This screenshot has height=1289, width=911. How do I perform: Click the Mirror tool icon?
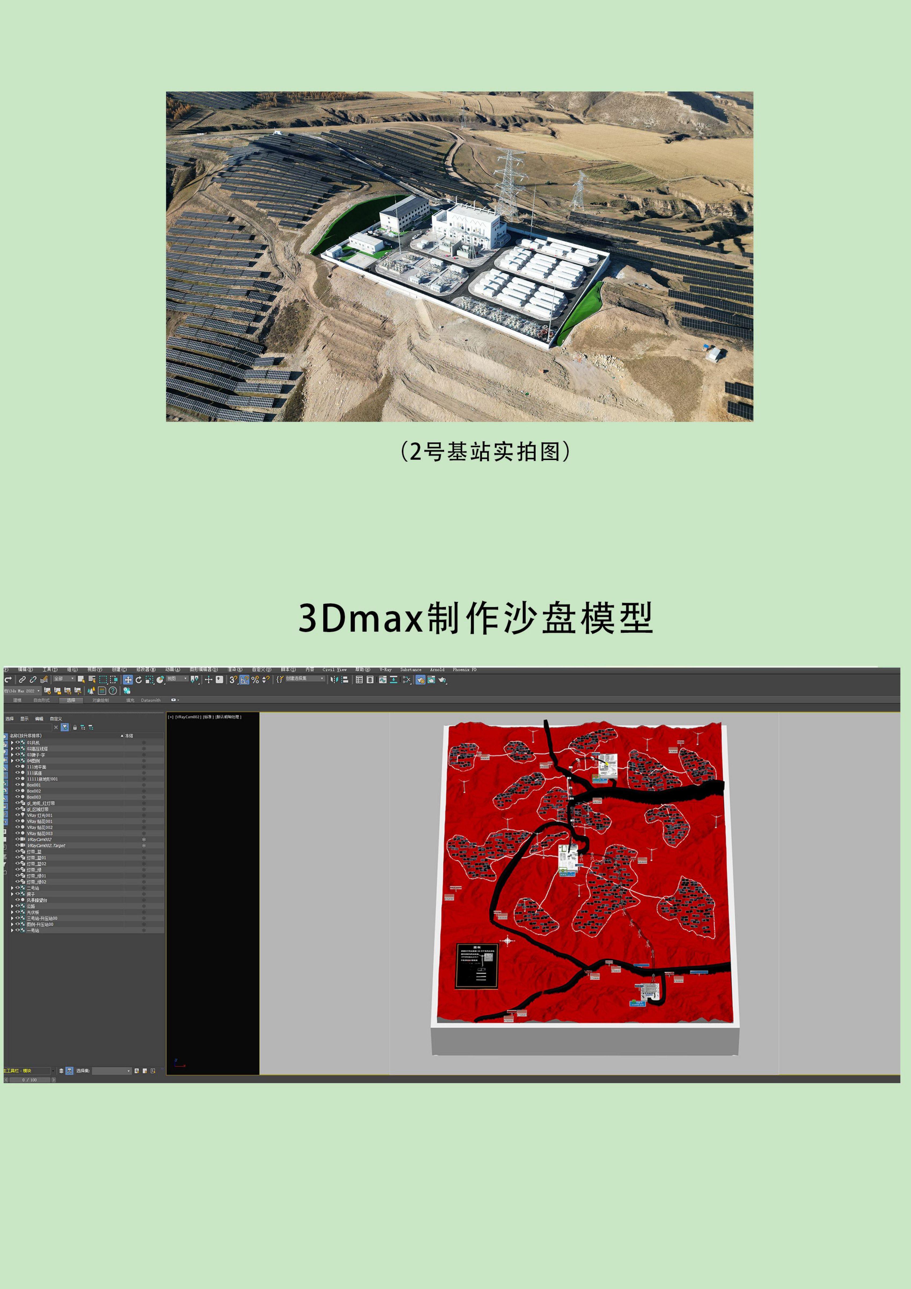coord(335,680)
